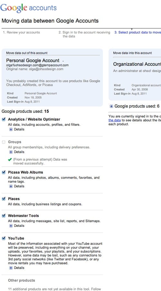Toggle the Places checkbox
This screenshot has height=291, width=161.
(x=4, y=199)
